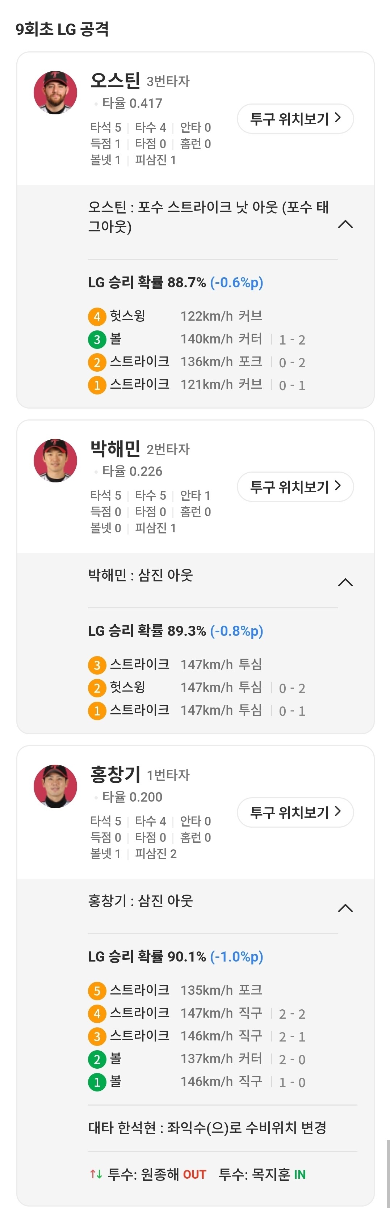The image size is (390, 1208).
Task: Select pitch 5 135km/h 포크 icon
Action: (97, 991)
